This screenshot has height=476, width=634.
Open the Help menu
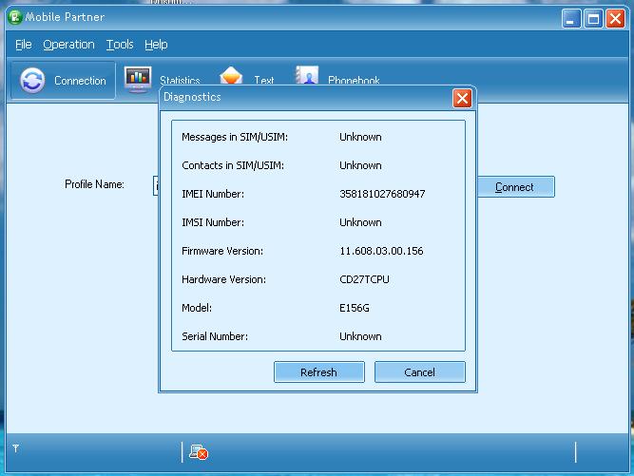[x=156, y=45]
